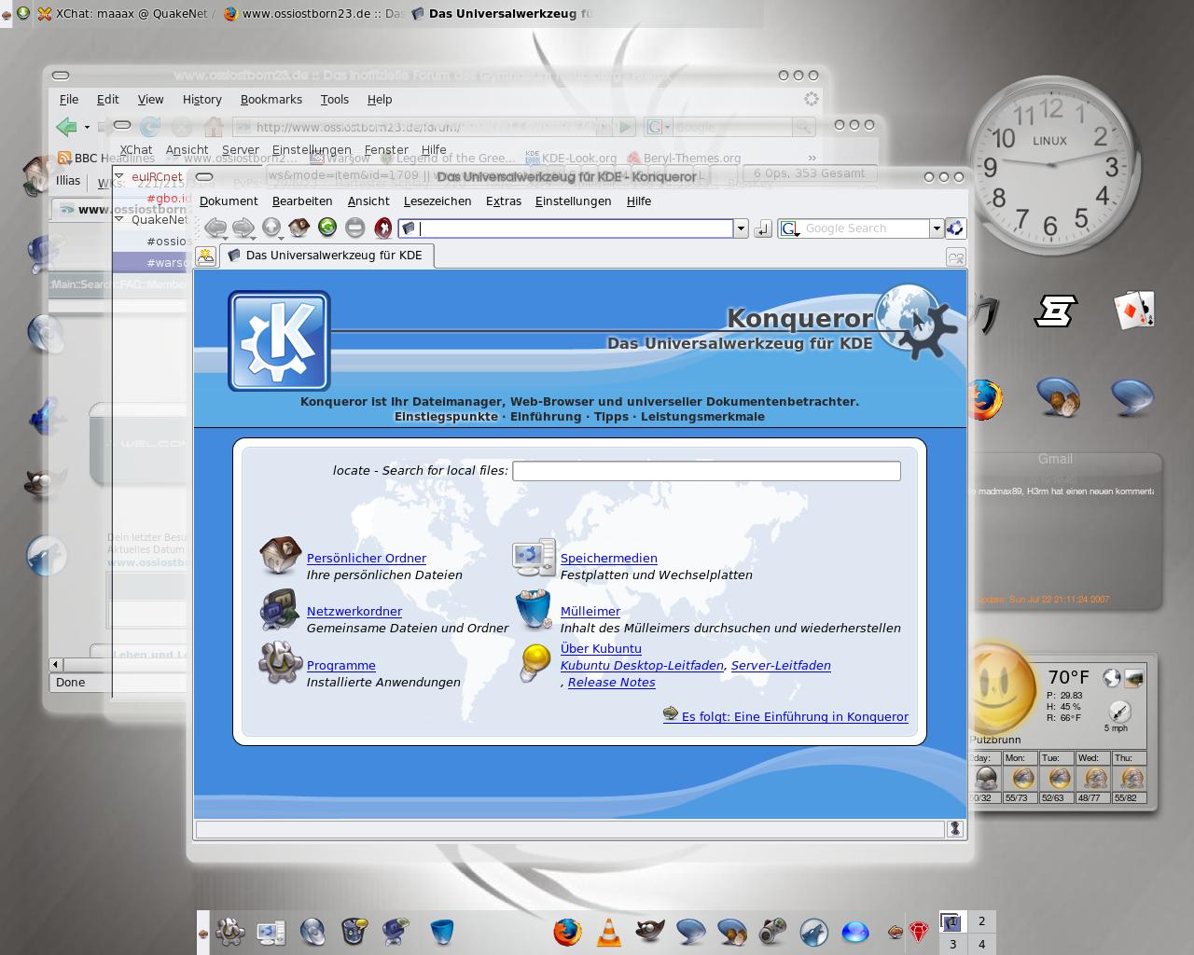
Task: Click the trash bin icon beside Mülleimer
Action: (x=534, y=611)
